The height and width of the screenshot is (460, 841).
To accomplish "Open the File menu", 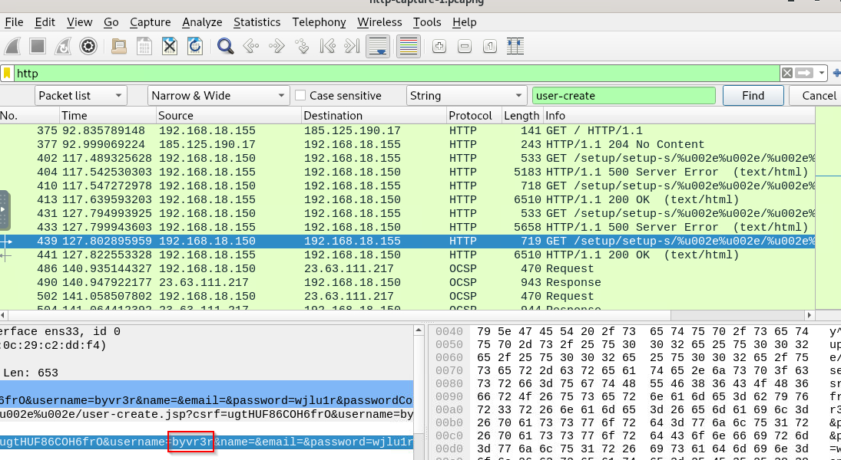I will 14,22.
